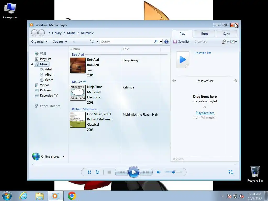Screen dimensions: 268x201
Task: Click the Online stores globe icon
Action: pyautogui.click(x=36, y=157)
